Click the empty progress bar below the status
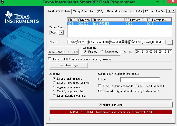177x126 pixels. [x=111, y=119]
